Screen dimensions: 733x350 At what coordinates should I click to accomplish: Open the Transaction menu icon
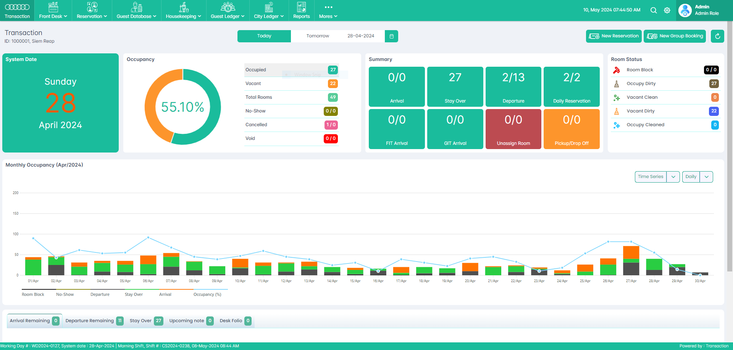[17, 7]
